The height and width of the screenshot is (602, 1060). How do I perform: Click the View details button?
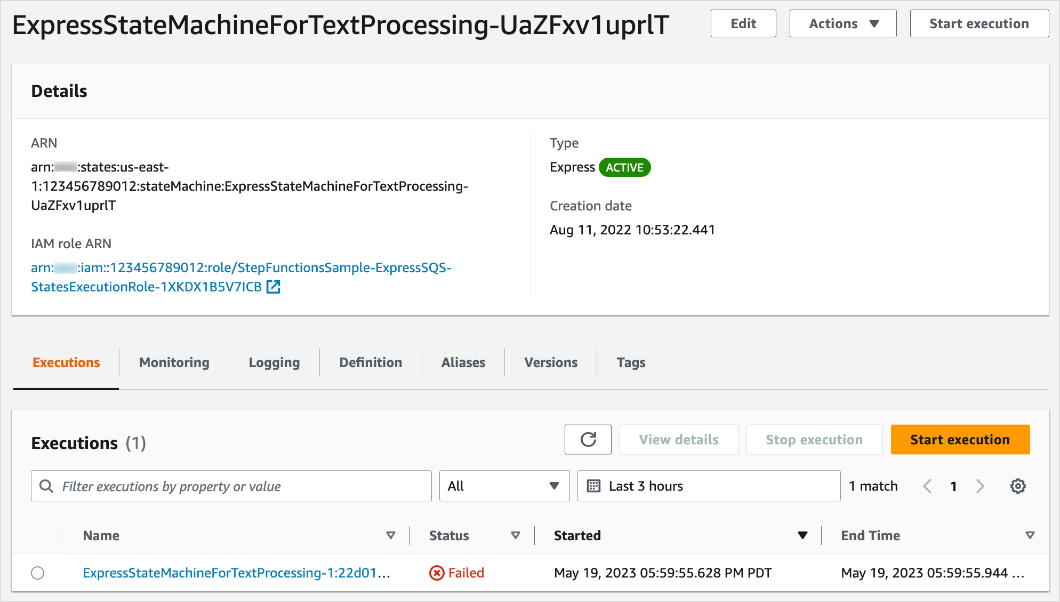(679, 440)
